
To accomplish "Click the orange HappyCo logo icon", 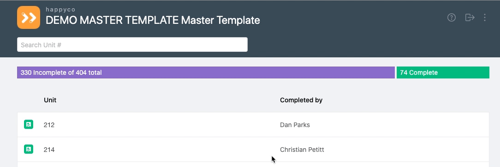I will 29,17.
